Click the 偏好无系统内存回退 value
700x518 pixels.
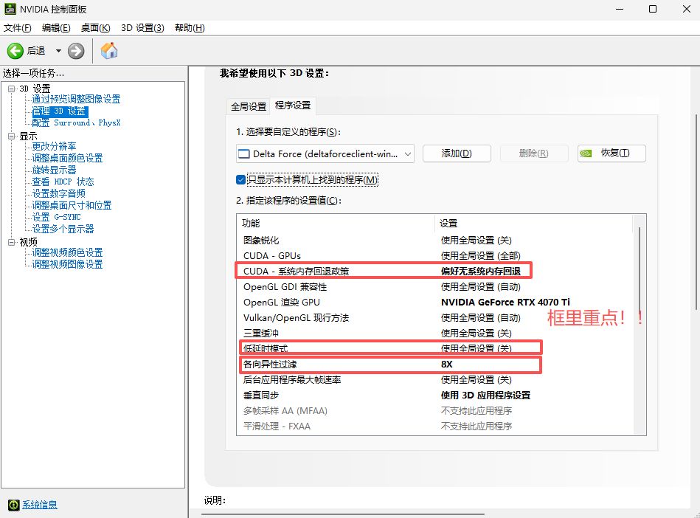coord(481,271)
